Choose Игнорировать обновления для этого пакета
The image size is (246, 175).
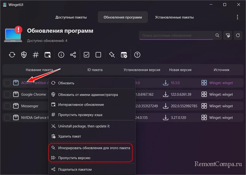click(92, 148)
